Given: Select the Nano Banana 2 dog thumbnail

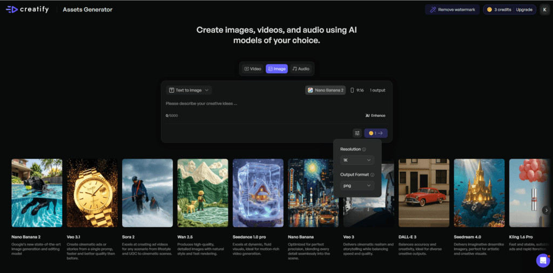Looking at the screenshot, I should pyautogui.click(x=37, y=193).
